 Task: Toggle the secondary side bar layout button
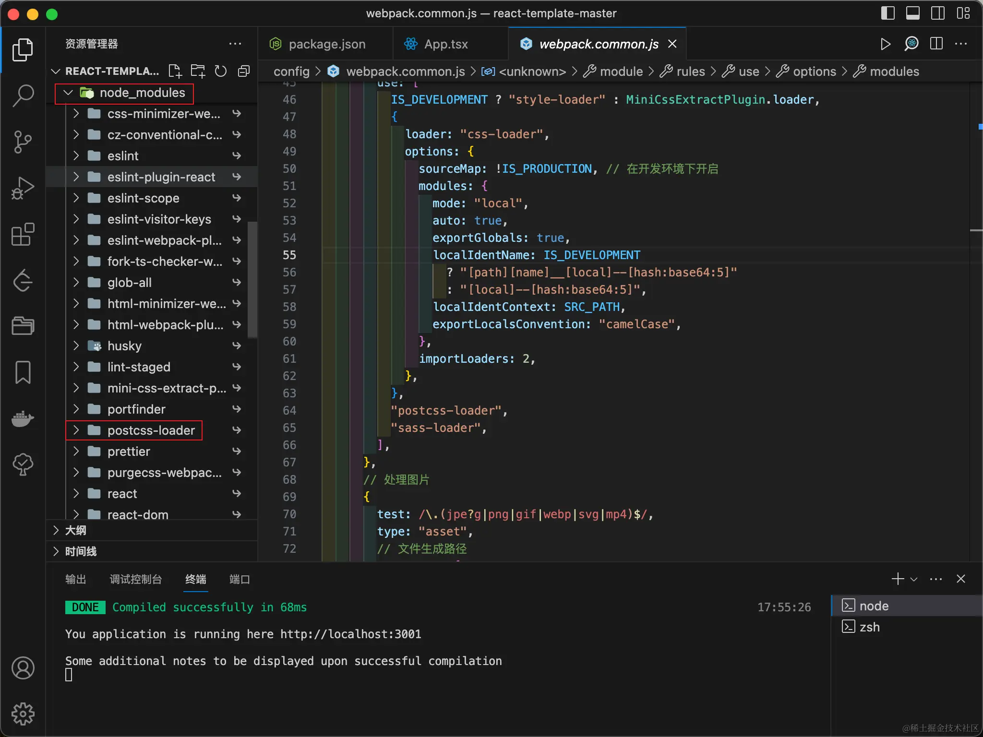pyautogui.click(x=937, y=13)
